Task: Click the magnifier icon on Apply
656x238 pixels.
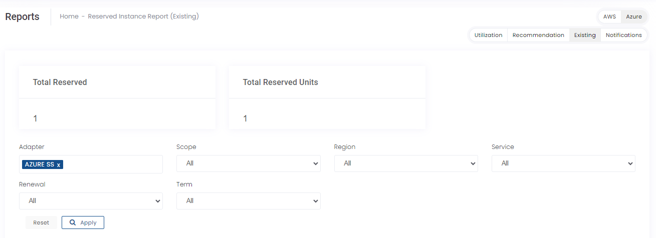Action: (73, 222)
